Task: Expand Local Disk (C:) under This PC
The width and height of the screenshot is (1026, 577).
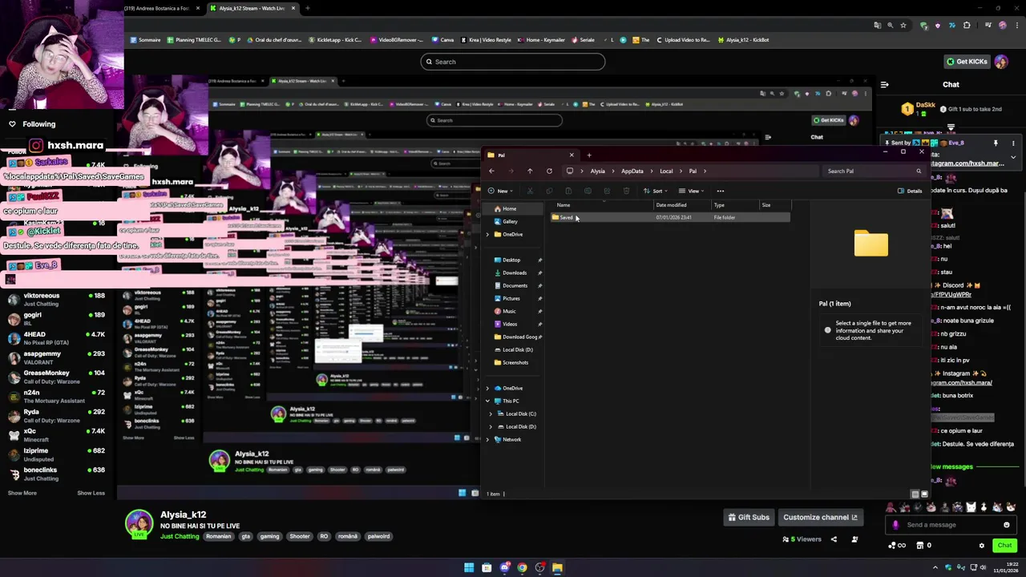Action: pyautogui.click(x=491, y=414)
